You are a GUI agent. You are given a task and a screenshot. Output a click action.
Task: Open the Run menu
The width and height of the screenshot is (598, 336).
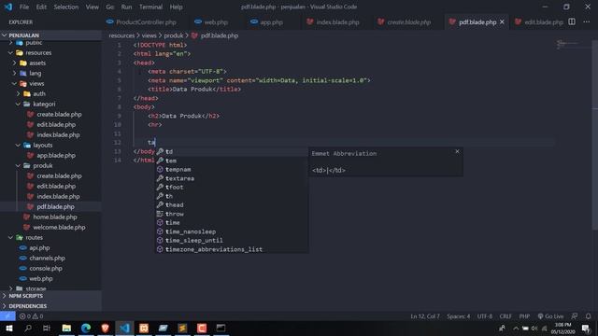click(x=126, y=7)
